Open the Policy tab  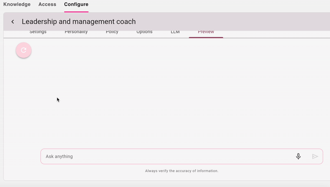pyautogui.click(x=112, y=33)
